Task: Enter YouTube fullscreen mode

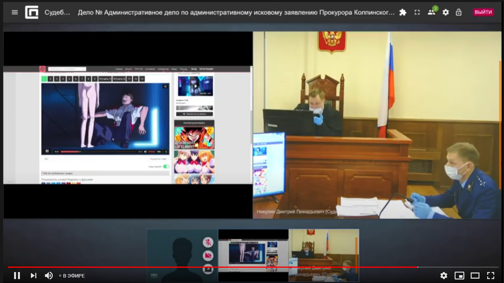Action: pyautogui.click(x=491, y=276)
